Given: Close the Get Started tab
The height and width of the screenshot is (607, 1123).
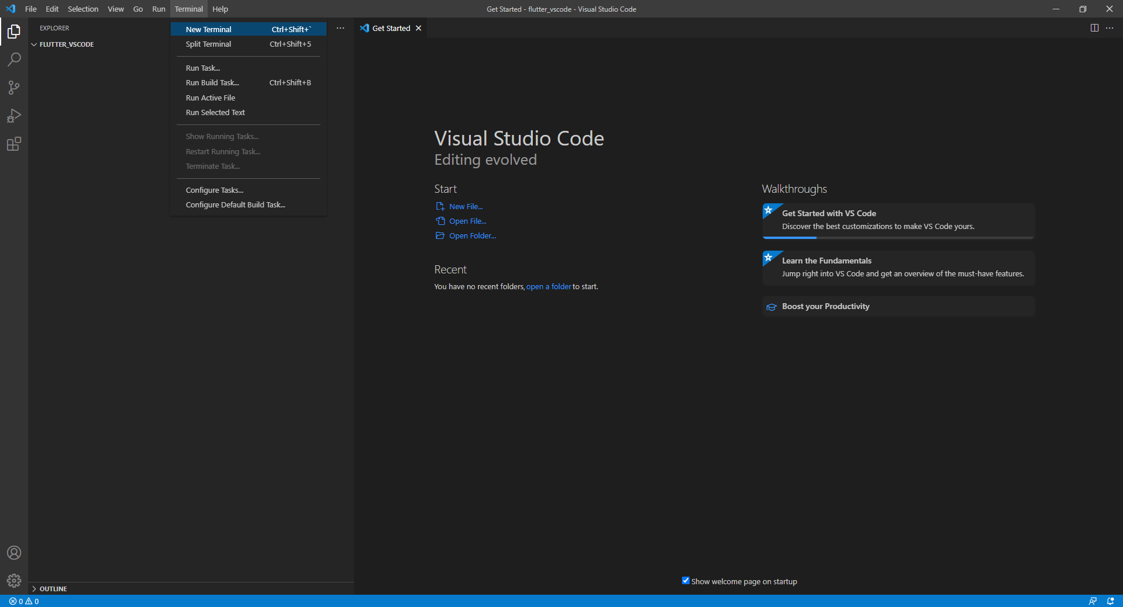Looking at the screenshot, I should pyautogui.click(x=418, y=28).
